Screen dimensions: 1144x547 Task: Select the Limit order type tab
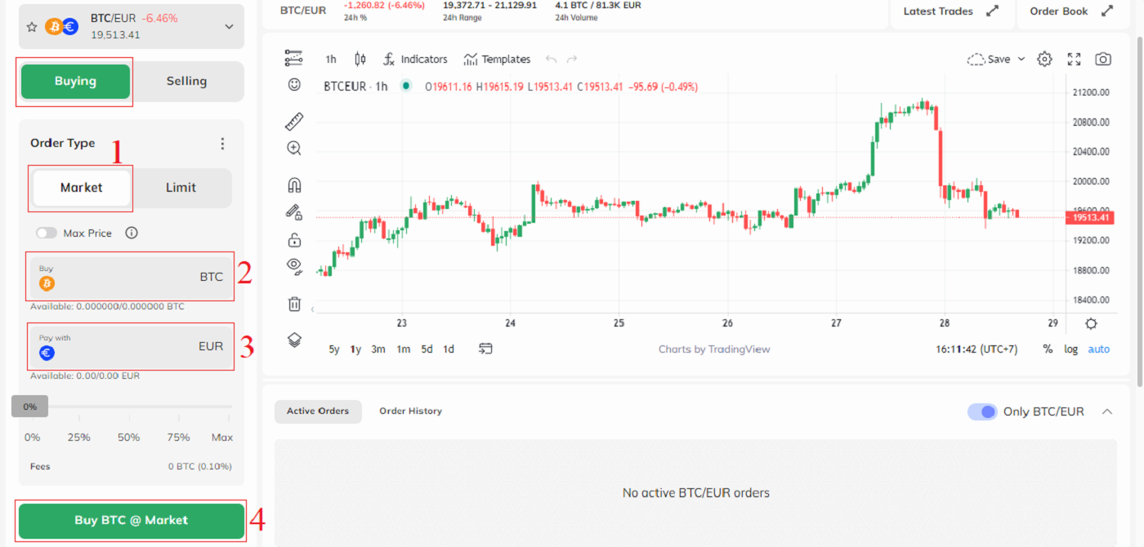[x=181, y=187]
